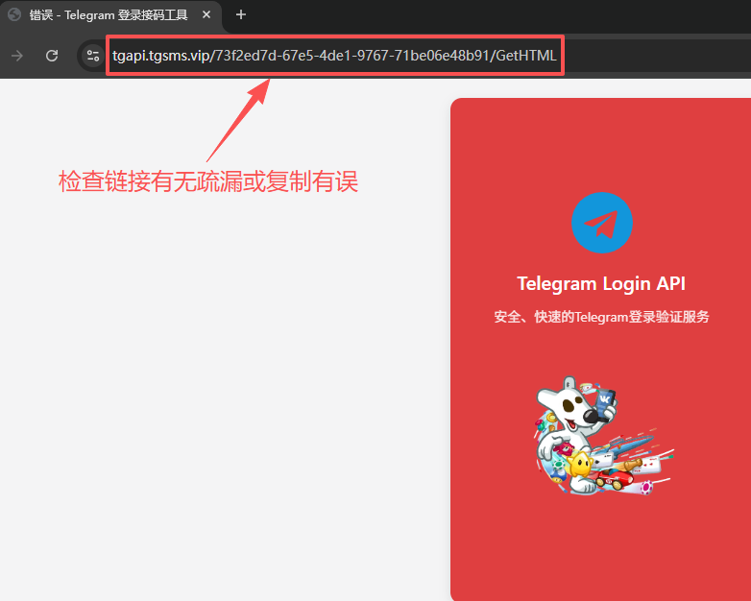Click the Telegram Login API heading
The height and width of the screenshot is (601, 751).
601,283
